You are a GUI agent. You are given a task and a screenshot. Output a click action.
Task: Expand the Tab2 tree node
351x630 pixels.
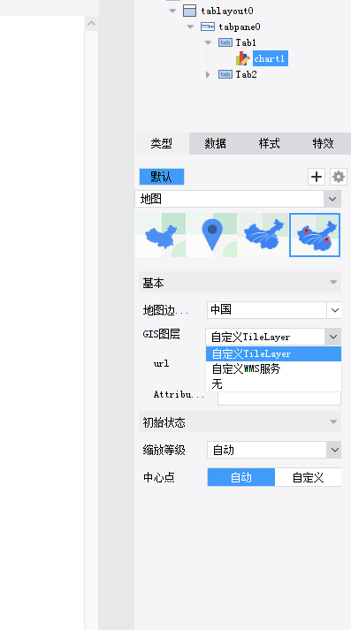[208, 74]
